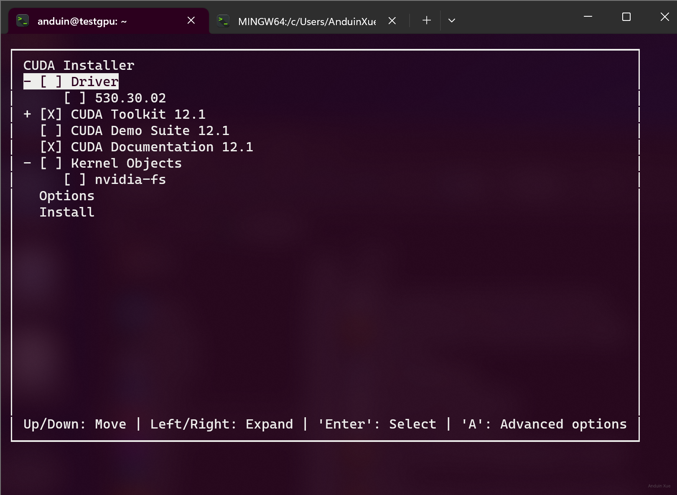Close the terminal window
The height and width of the screenshot is (495, 677).
point(664,17)
